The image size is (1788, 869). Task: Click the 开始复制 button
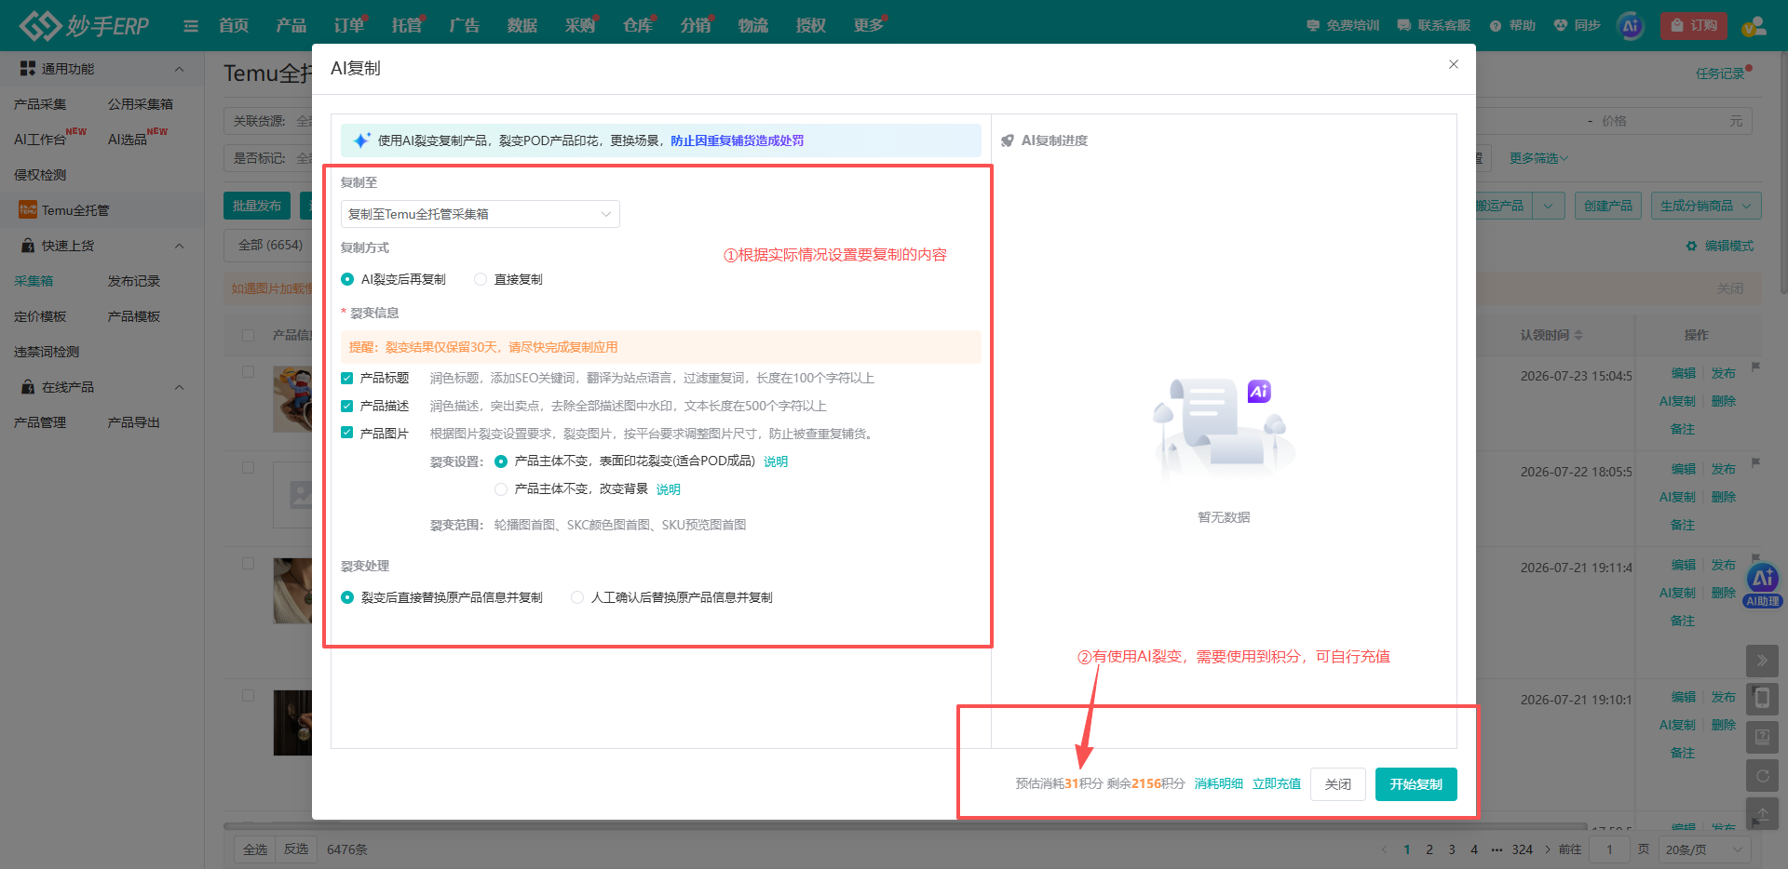click(1415, 784)
